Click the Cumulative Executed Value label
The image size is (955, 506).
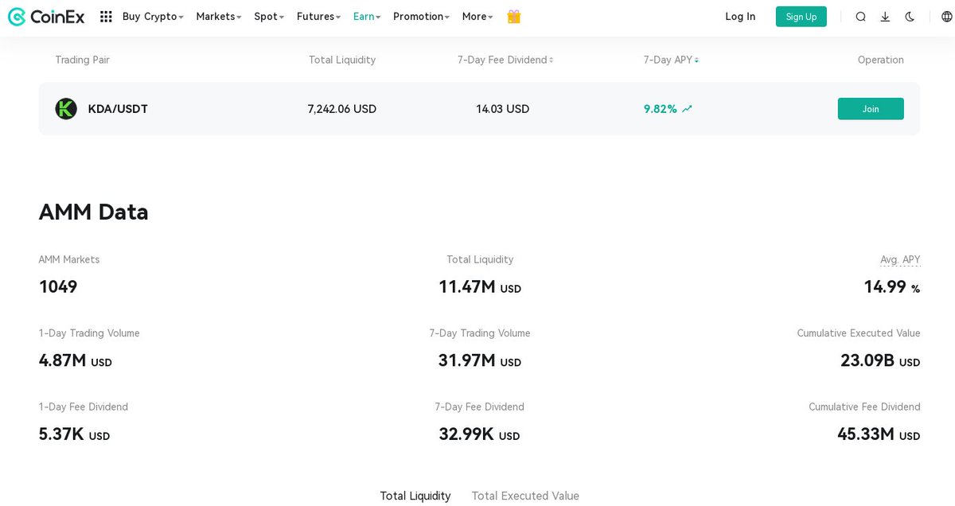tap(859, 333)
